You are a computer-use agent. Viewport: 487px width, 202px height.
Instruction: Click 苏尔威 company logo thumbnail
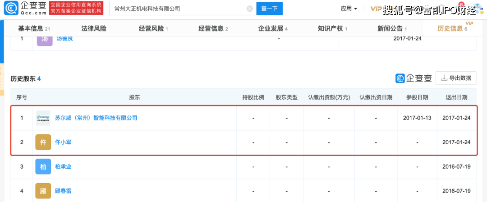pyautogui.click(x=43, y=118)
